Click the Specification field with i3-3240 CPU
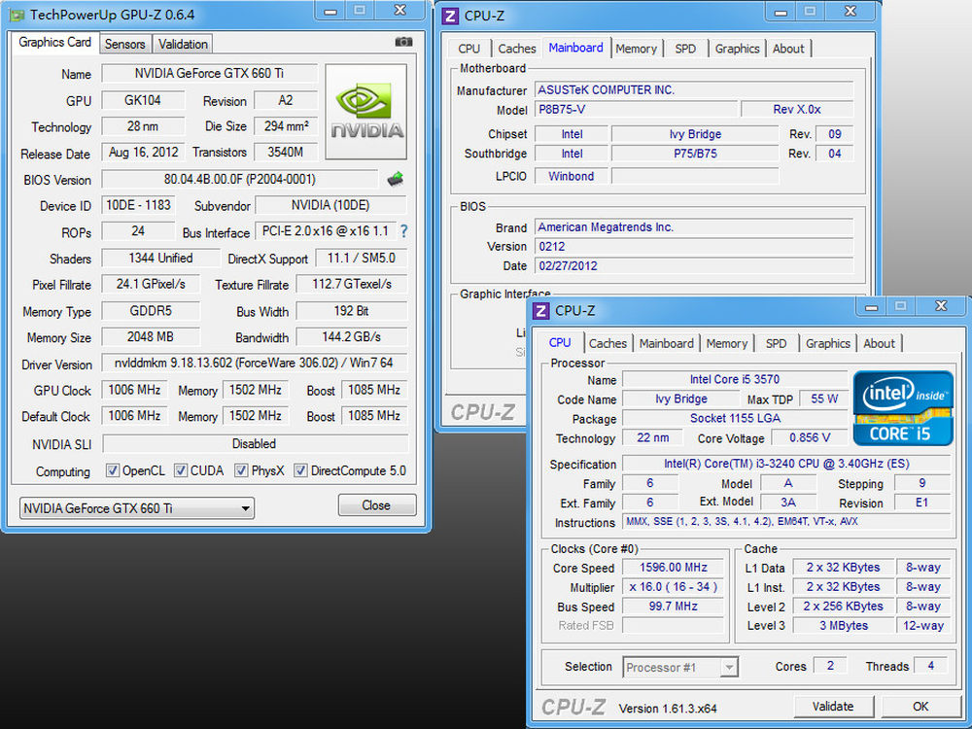The height and width of the screenshot is (729, 972). point(786,464)
